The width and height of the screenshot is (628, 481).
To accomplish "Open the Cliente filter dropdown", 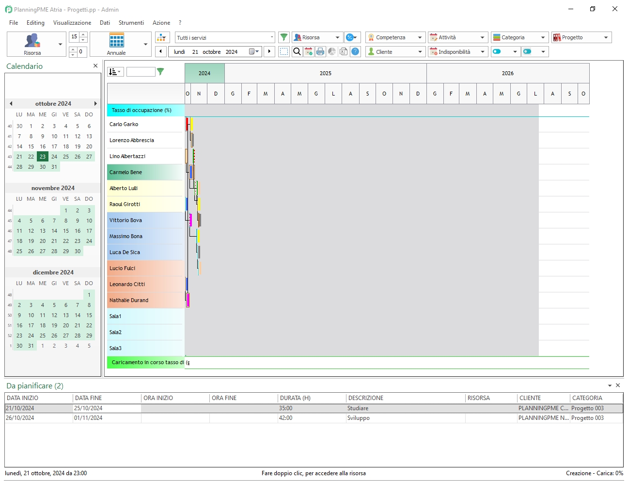I will tap(395, 51).
